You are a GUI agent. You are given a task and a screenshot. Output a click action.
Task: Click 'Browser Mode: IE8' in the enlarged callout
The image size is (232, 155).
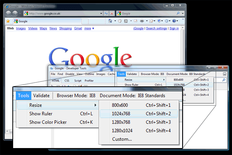[76, 96]
